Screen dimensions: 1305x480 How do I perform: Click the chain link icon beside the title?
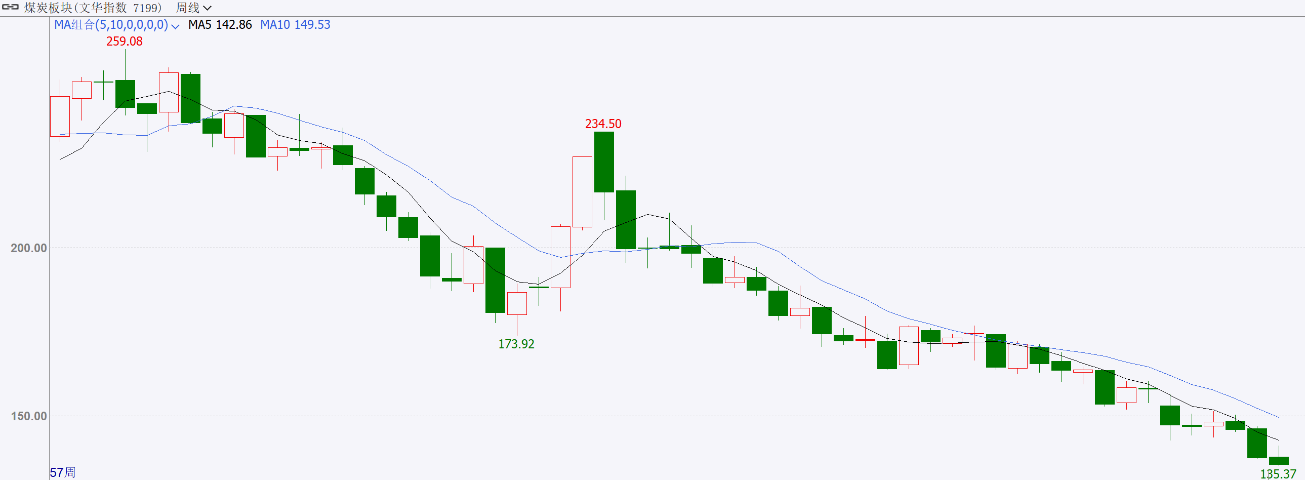pos(10,8)
